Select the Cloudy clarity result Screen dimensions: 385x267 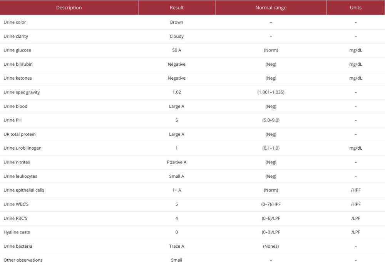(177, 37)
